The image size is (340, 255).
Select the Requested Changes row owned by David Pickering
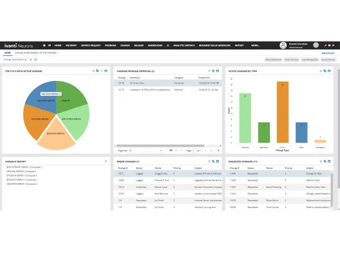click(x=278, y=187)
